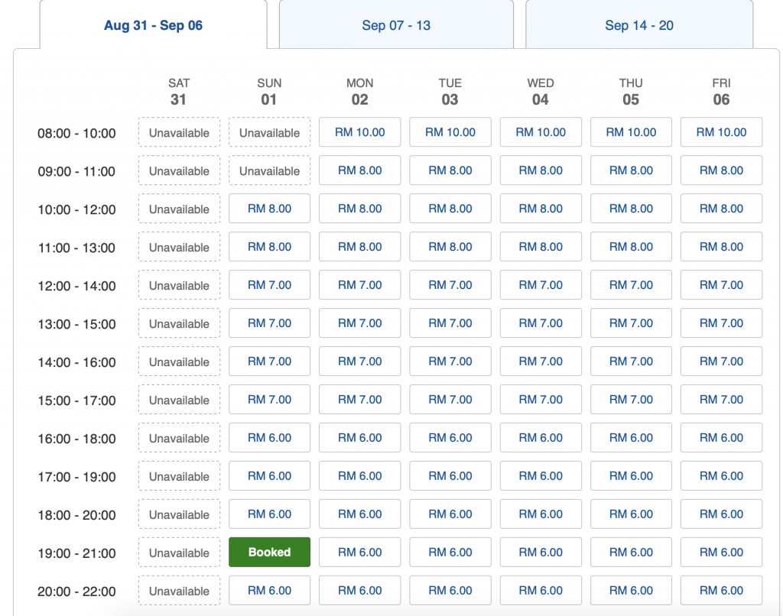Choose Thursday 05 slot 08:00 - 10:00

point(631,132)
